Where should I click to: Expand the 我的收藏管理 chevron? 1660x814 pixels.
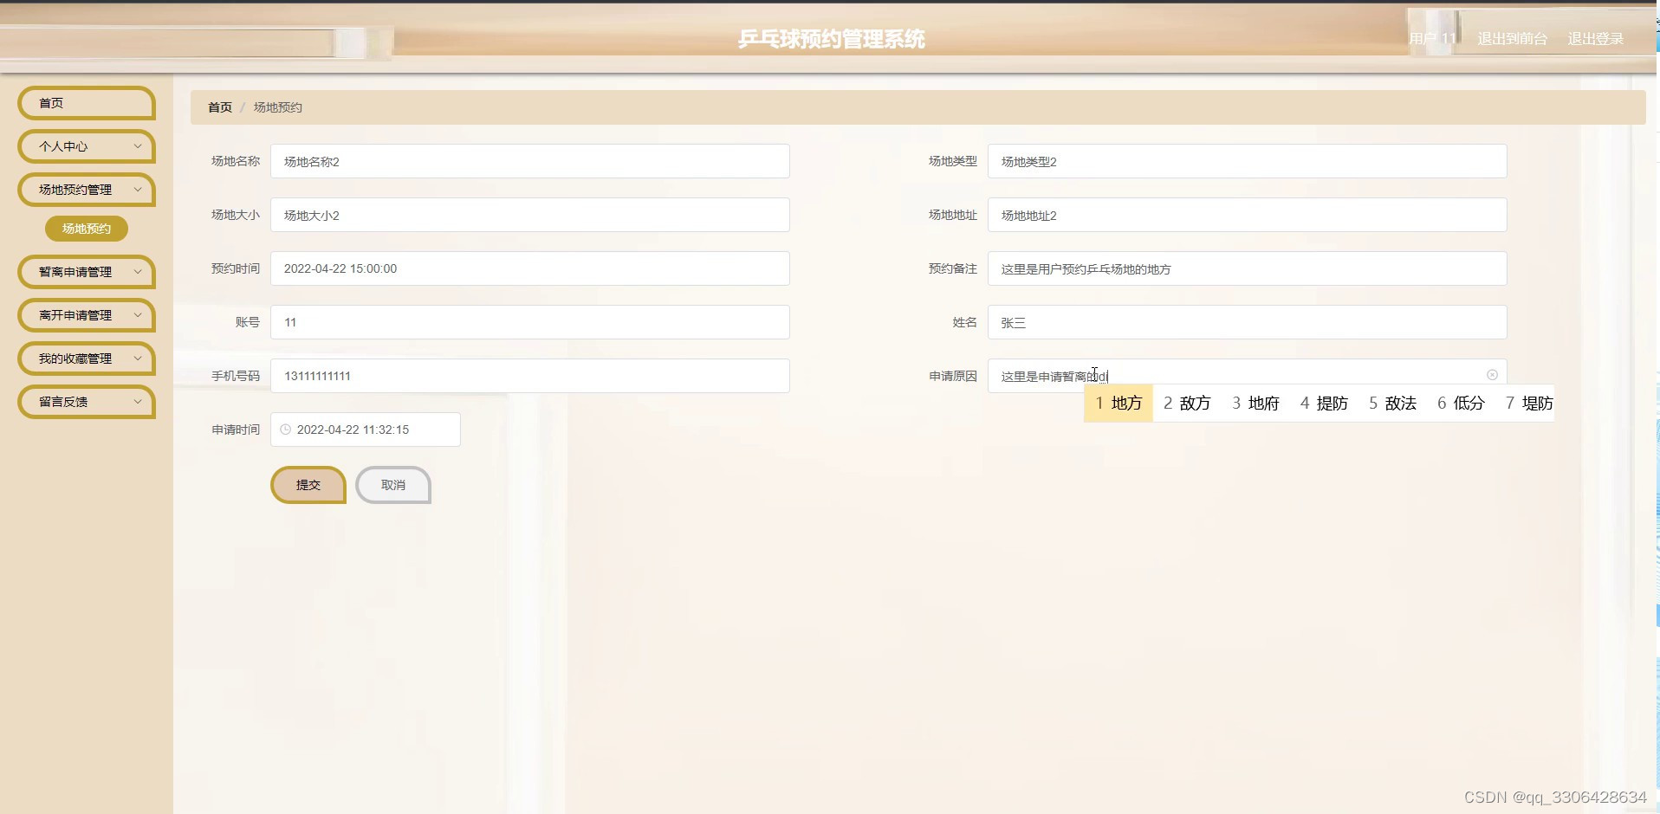click(137, 359)
